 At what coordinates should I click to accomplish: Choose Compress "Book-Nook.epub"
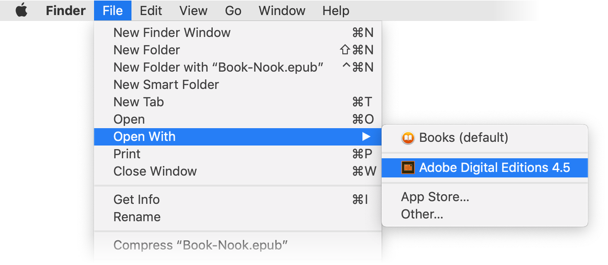[238, 245]
